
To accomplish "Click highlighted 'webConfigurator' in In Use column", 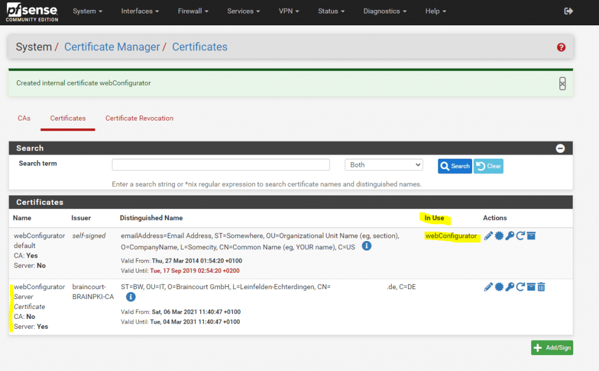I will [x=451, y=236].
